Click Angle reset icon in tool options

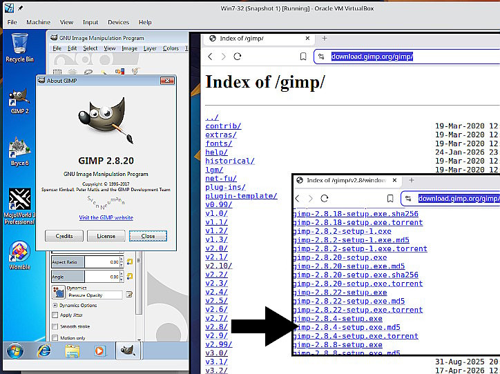129,277
